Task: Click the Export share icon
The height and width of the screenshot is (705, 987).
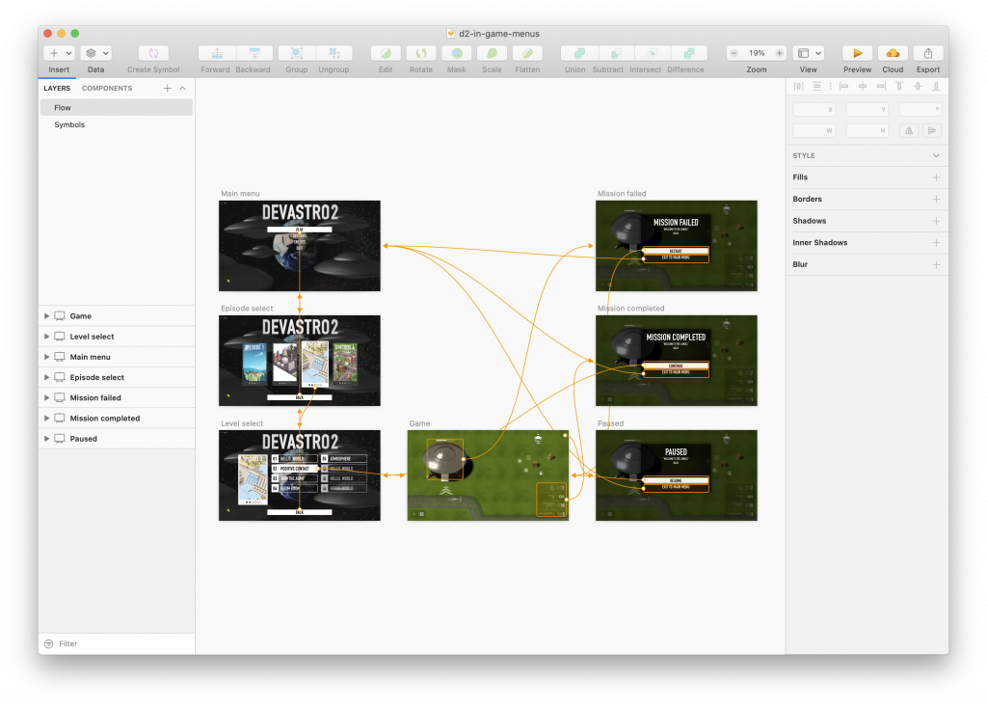Action: [x=928, y=54]
